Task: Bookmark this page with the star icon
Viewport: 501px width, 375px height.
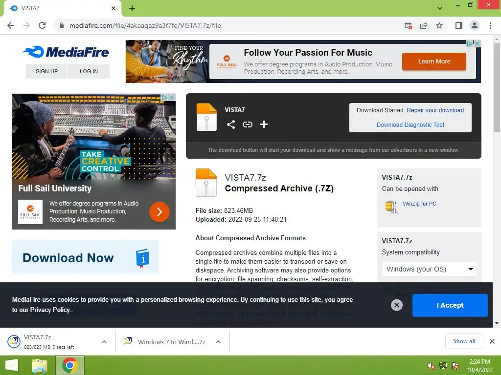Action: coord(439,25)
